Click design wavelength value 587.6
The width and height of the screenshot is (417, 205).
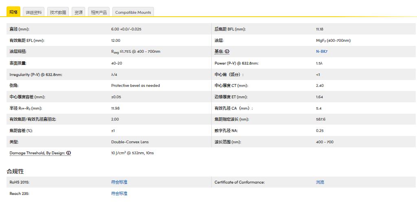click(321, 119)
